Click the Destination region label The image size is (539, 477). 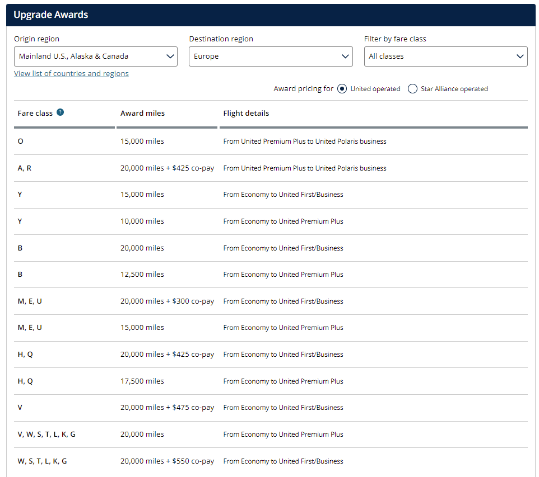[221, 39]
